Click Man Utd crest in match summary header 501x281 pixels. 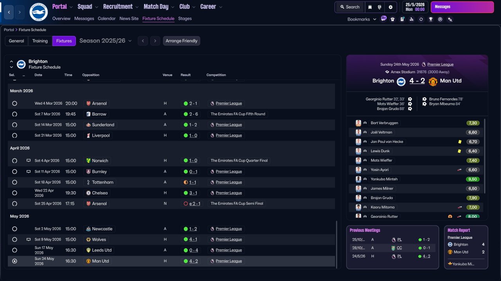point(433,82)
